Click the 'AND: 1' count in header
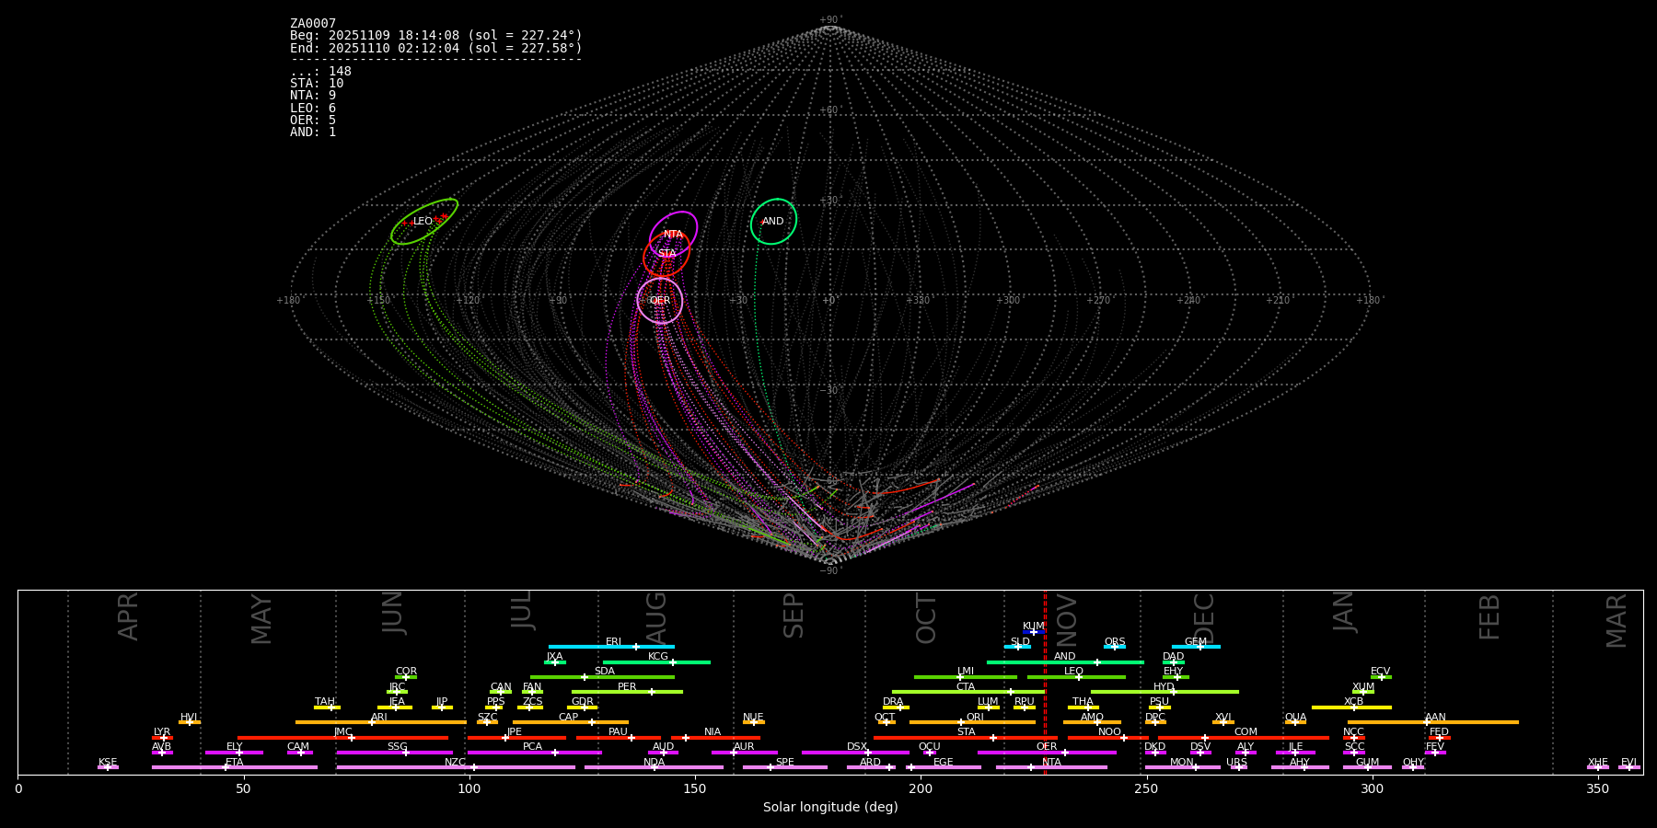 point(313,132)
